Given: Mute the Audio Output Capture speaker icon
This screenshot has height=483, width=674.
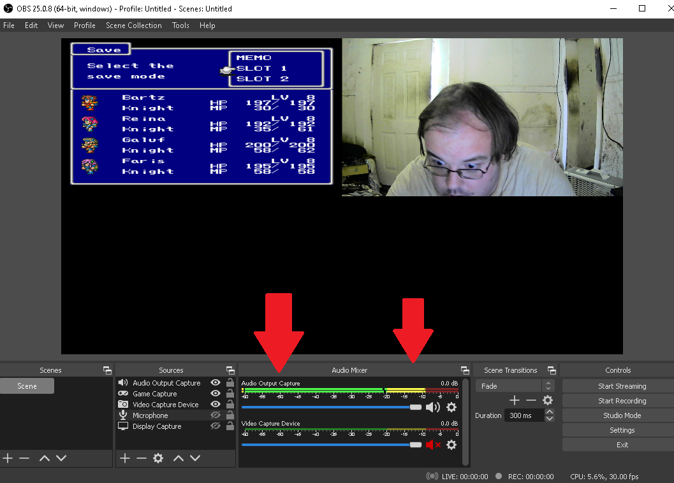Looking at the screenshot, I should pyautogui.click(x=432, y=407).
